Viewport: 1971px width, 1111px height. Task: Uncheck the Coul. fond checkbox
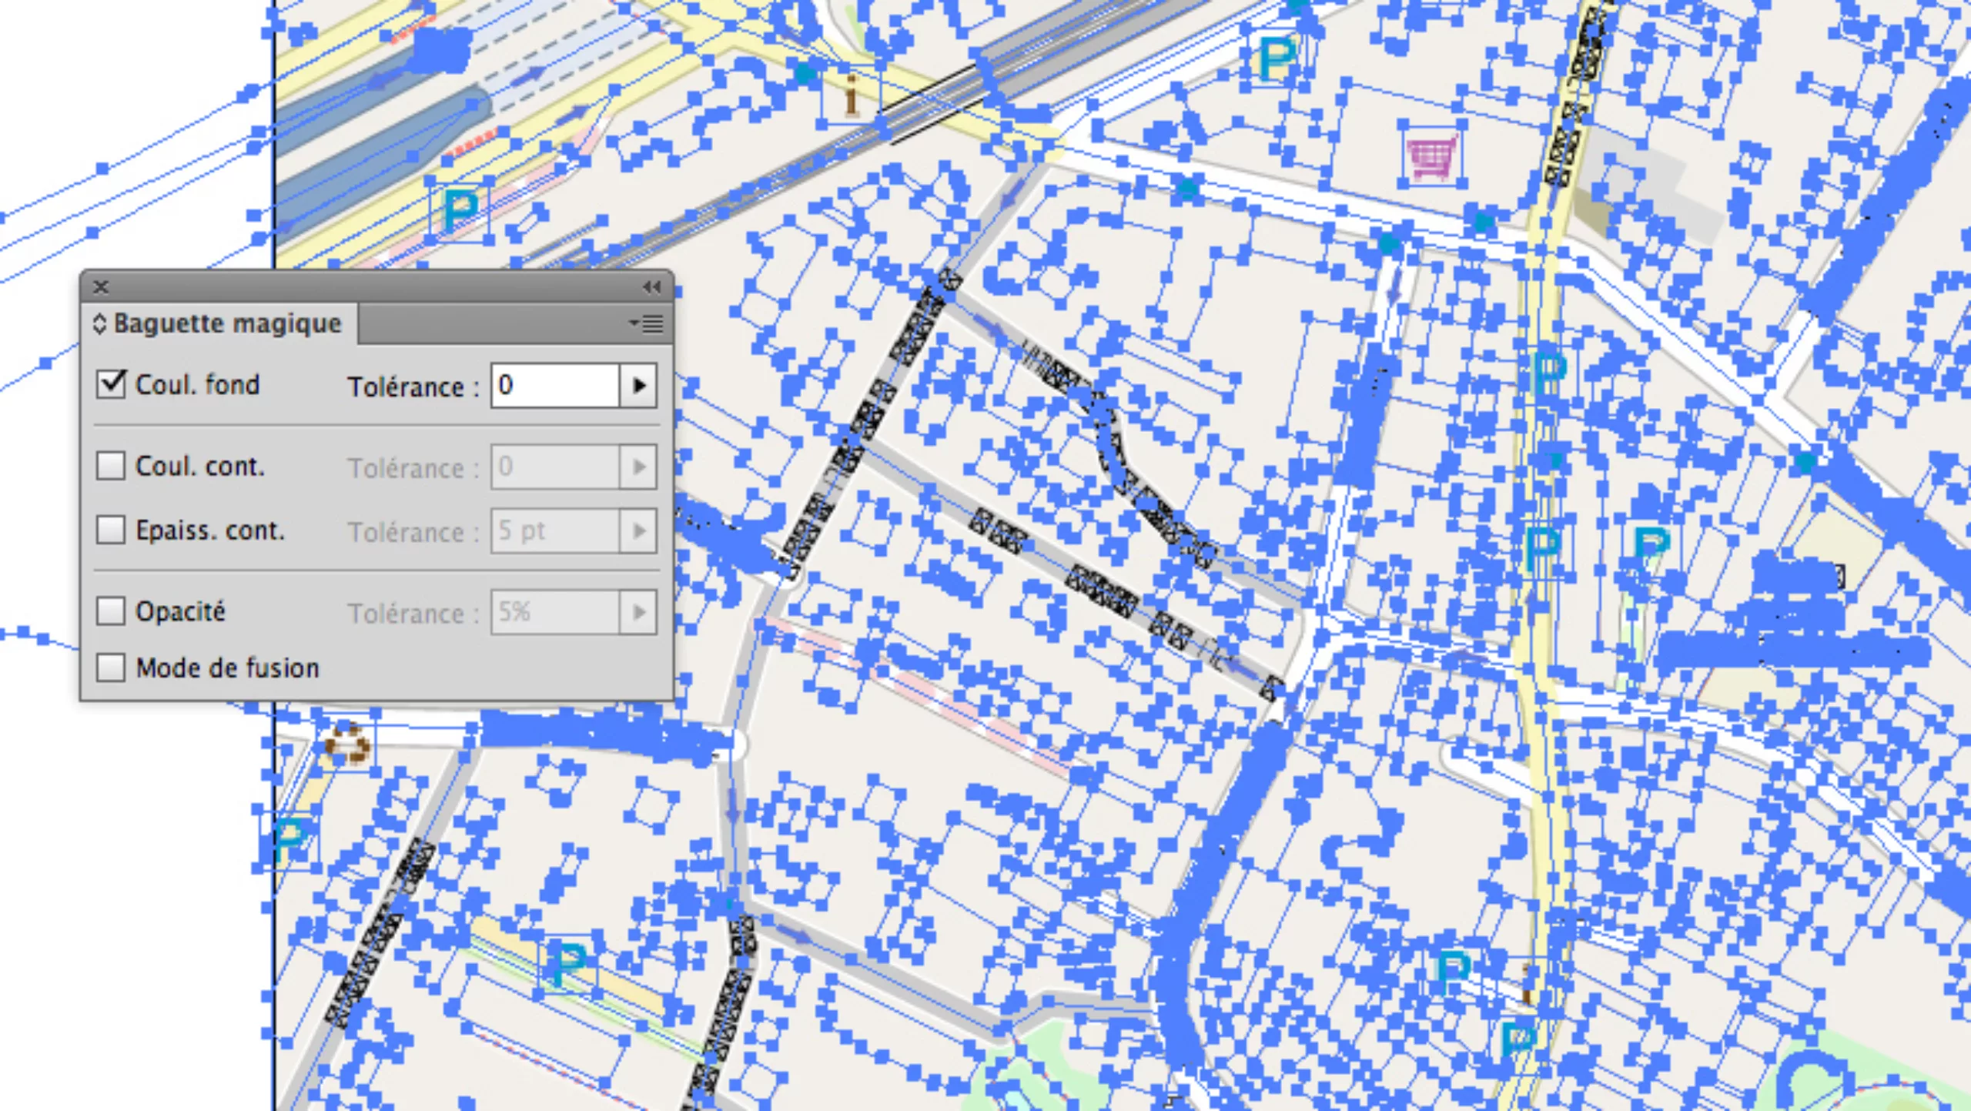111,383
